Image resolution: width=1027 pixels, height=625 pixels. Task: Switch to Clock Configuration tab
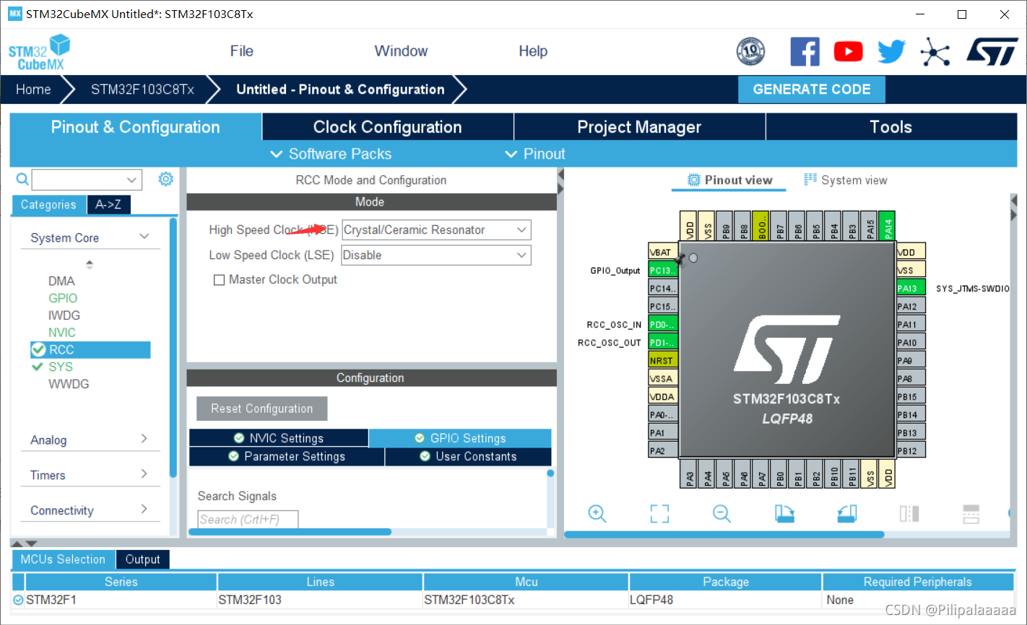(387, 127)
